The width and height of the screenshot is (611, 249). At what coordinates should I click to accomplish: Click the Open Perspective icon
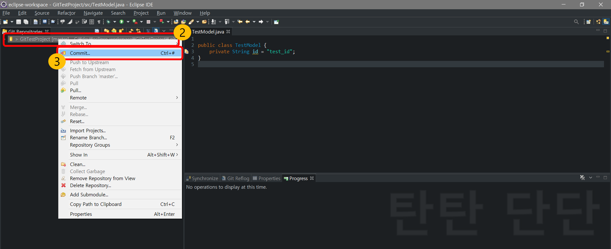(x=589, y=22)
